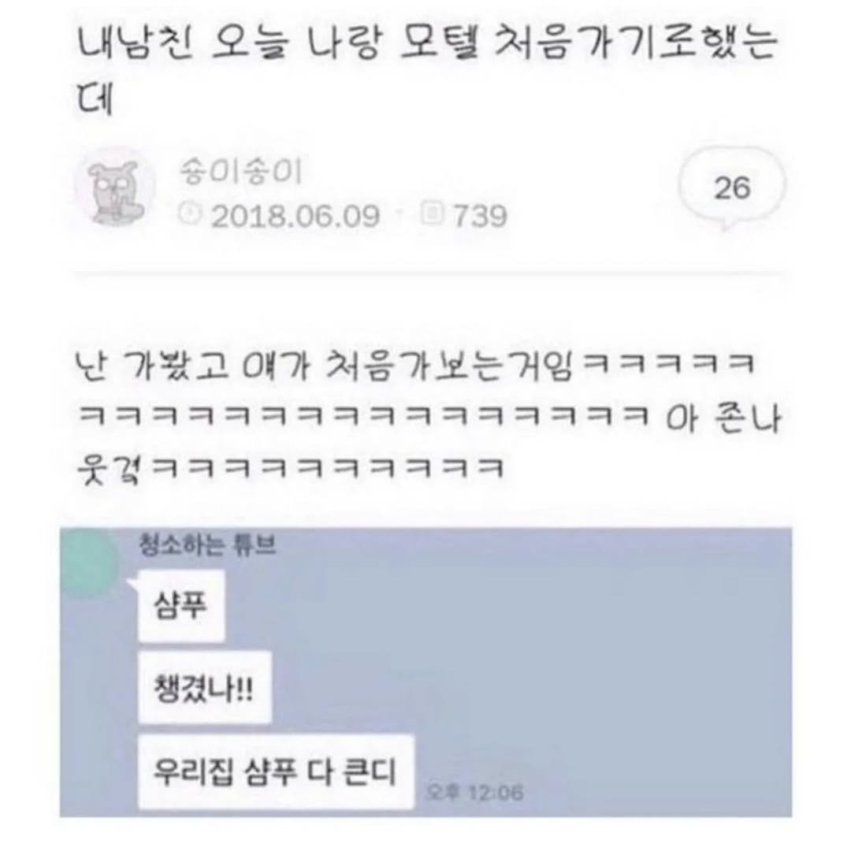Open the embedded chat screenshot image
This screenshot has width=851, height=851.
[x=425, y=672]
